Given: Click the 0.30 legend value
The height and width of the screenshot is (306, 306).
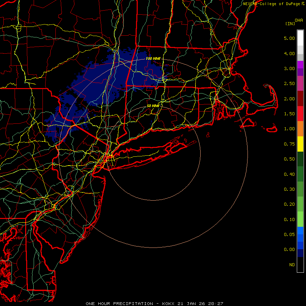Looking at the screenshot, I should click(x=289, y=189).
